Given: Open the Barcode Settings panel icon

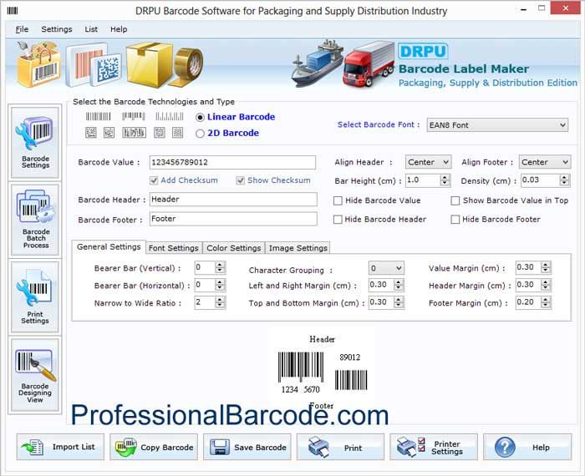Looking at the screenshot, I should (35, 141).
